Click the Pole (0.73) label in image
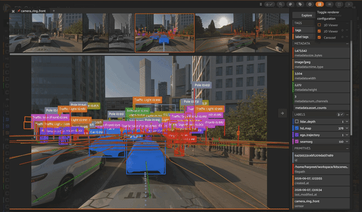Screen dimensions: 362x212 (191, 101)
